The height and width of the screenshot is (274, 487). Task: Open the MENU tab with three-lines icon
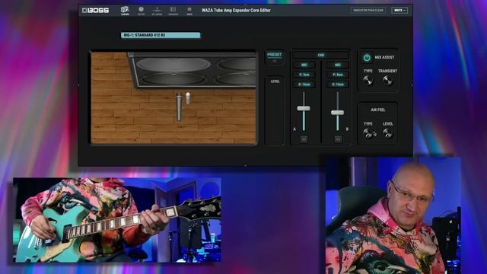[x=189, y=11]
